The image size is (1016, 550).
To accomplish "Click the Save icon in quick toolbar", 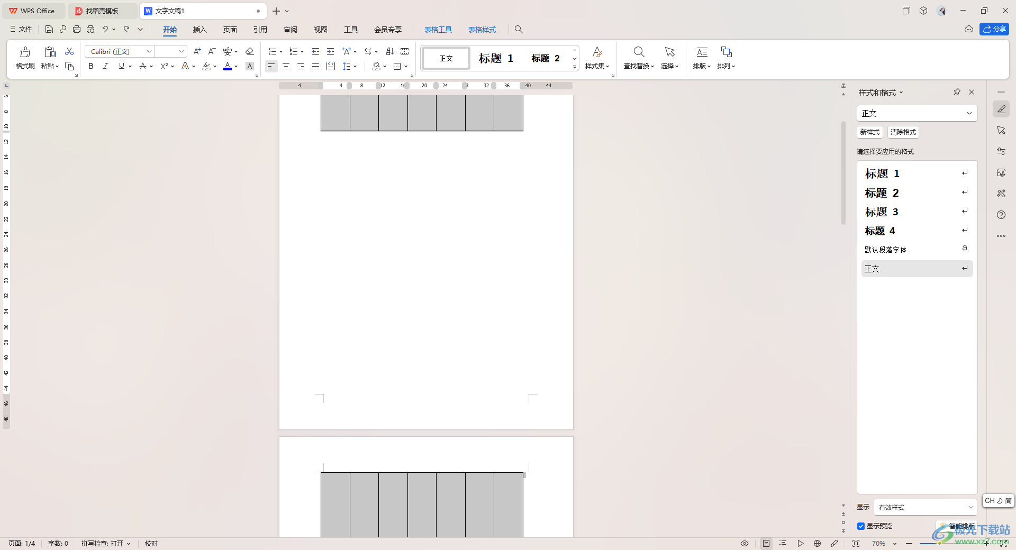I will [x=49, y=29].
